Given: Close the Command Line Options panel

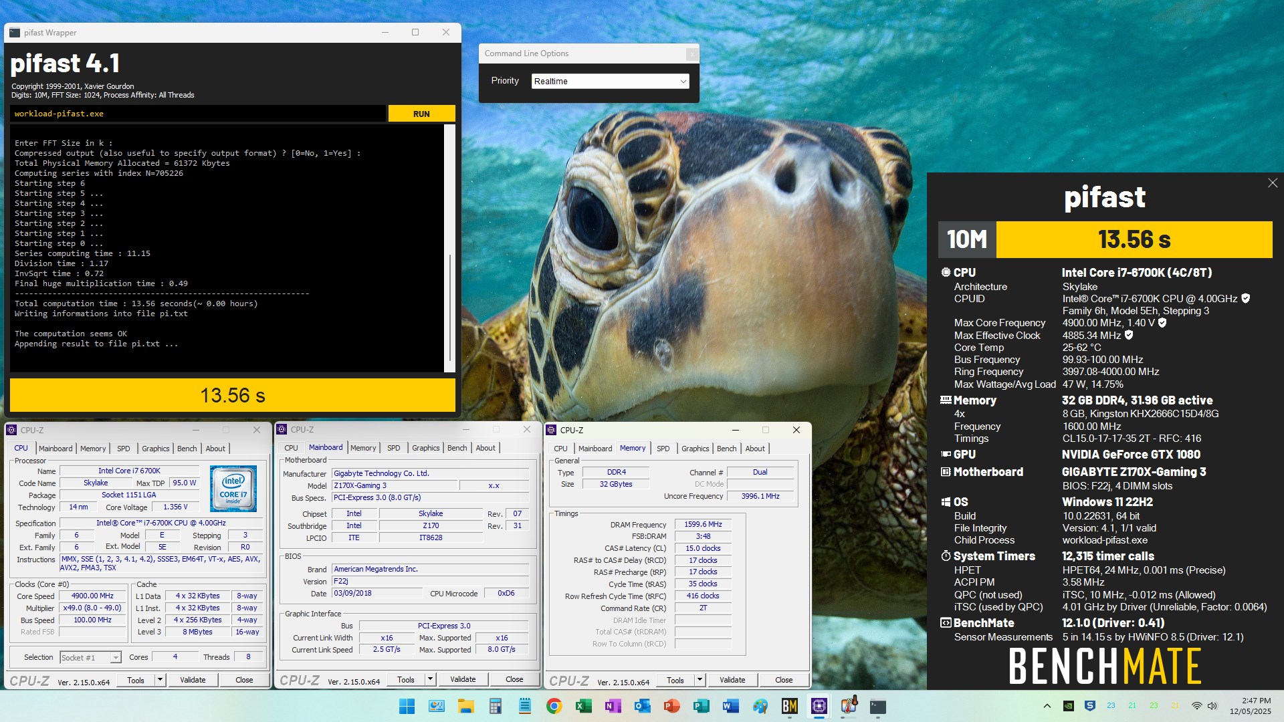Looking at the screenshot, I should pos(691,53).
